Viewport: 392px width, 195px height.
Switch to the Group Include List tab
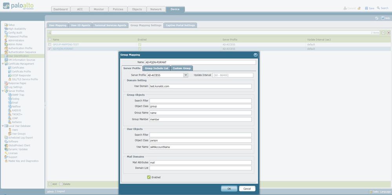click(x=157, y=68)
